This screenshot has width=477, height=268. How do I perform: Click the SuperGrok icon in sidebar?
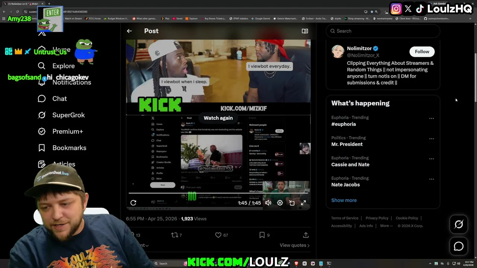point(42,115)
